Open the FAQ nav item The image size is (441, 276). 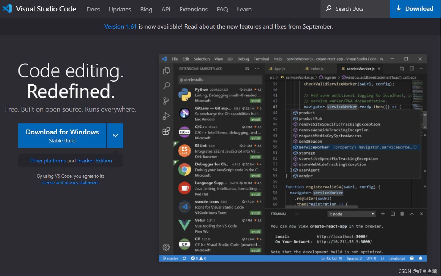click(x=222, y=9)
